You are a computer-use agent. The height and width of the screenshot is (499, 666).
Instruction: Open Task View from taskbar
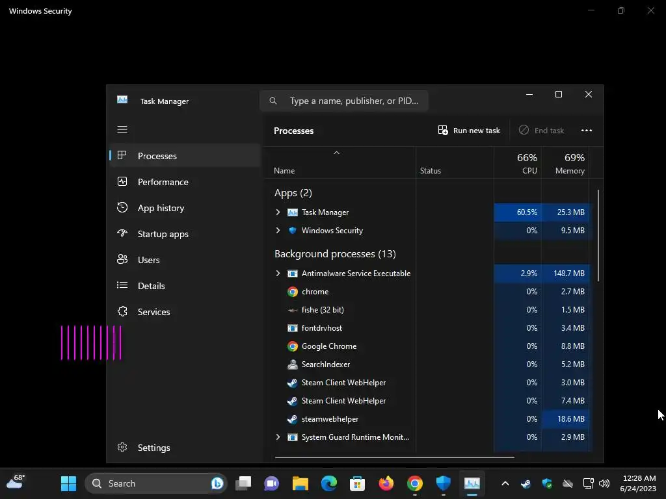tap(243, 483)
